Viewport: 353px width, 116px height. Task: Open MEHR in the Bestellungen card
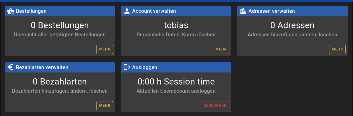105,49
